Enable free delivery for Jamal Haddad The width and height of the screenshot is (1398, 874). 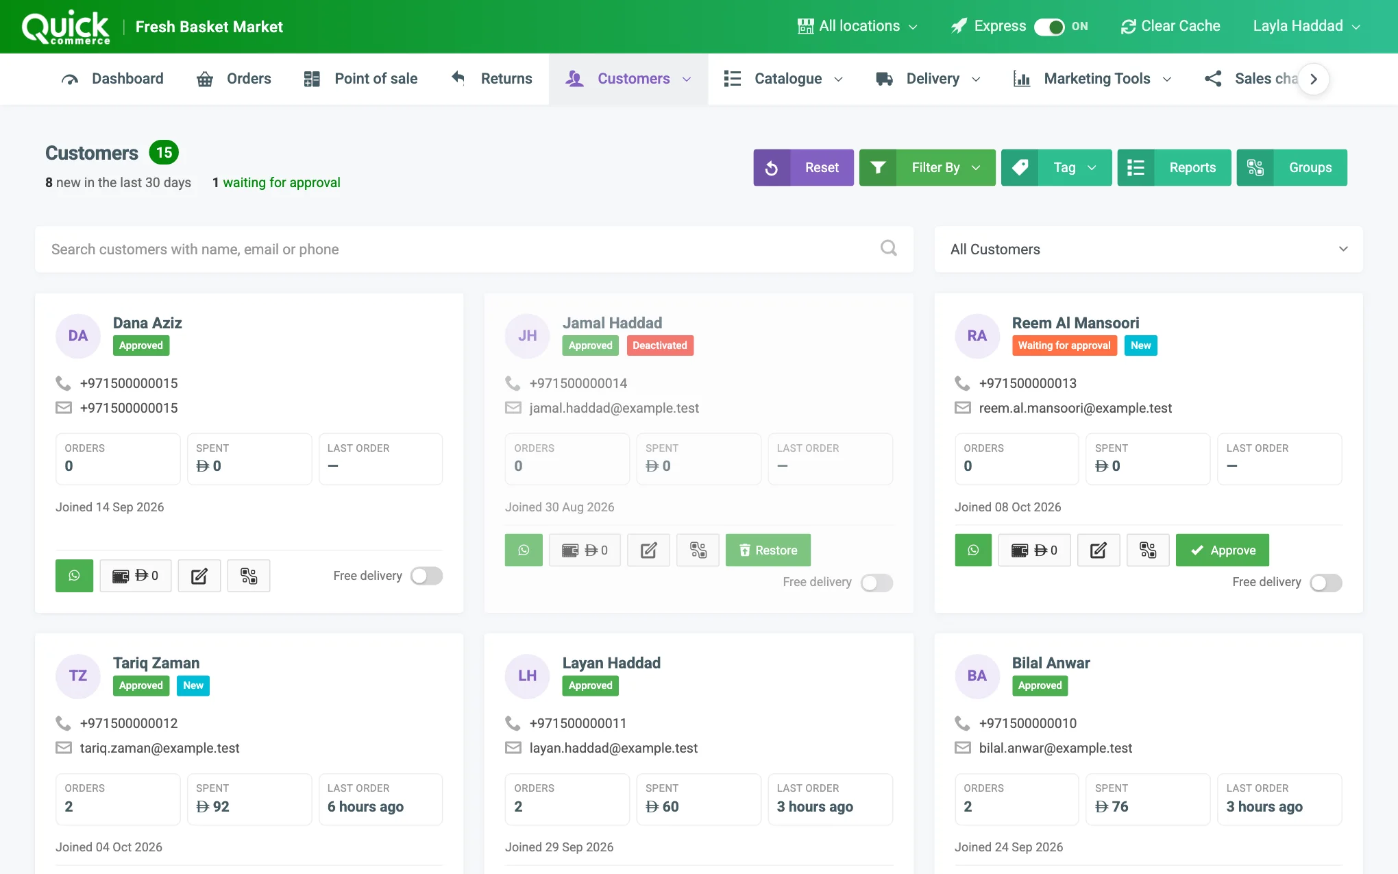876,583
